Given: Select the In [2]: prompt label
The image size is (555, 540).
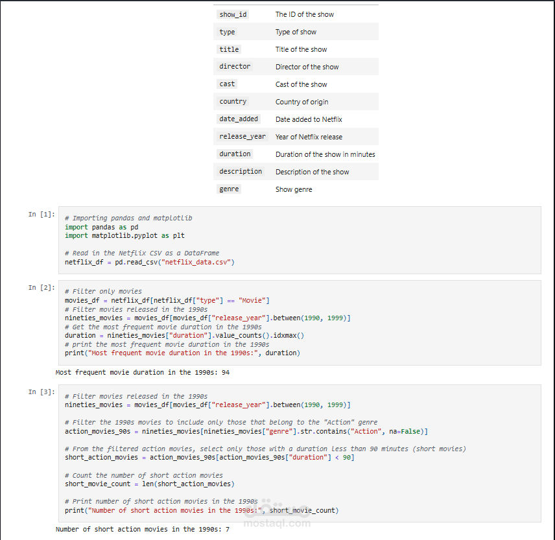Looking at the screenshot, I should (41, 288).
